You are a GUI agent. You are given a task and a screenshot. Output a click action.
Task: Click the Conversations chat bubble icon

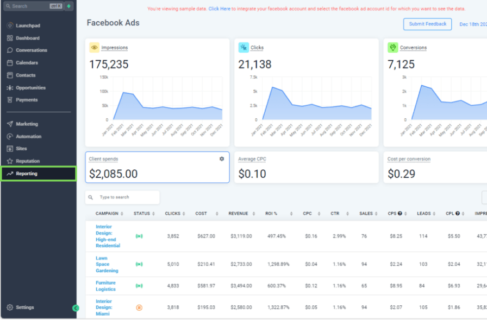point(10,50)
